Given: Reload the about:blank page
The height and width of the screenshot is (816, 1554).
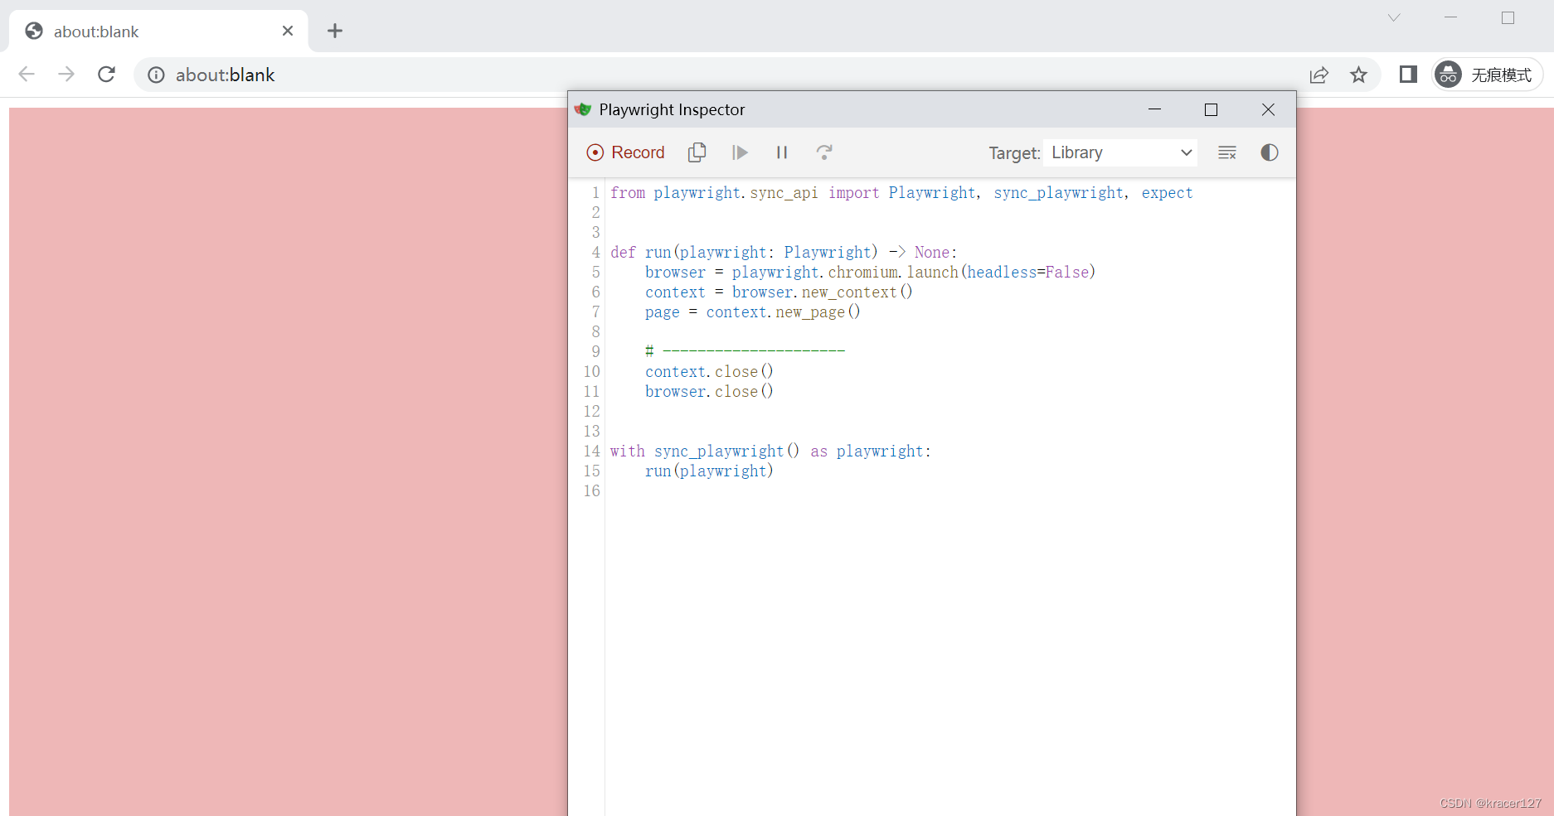Looking at the screenshot, I should [x=106, y=75].
